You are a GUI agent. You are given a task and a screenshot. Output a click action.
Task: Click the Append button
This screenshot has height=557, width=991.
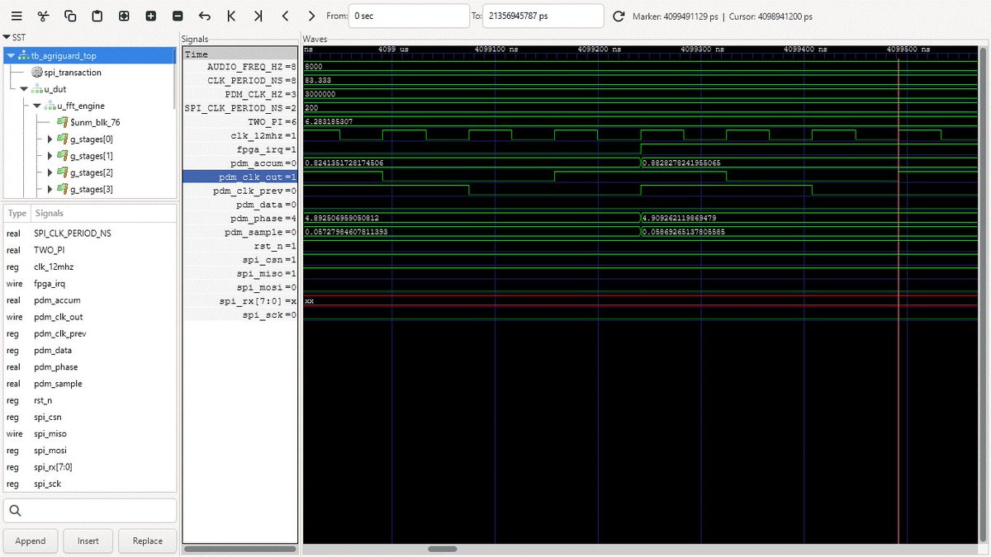coord(31,540)
